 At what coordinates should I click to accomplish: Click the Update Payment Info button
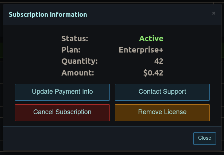pyautogui.click(x=62, y=92)
